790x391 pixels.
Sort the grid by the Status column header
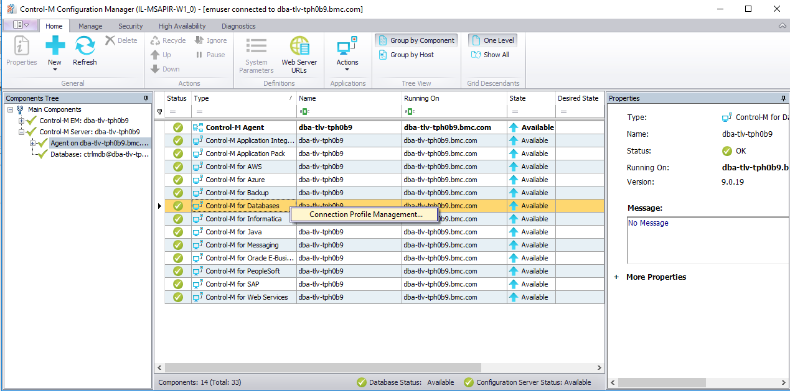[177, 98]
